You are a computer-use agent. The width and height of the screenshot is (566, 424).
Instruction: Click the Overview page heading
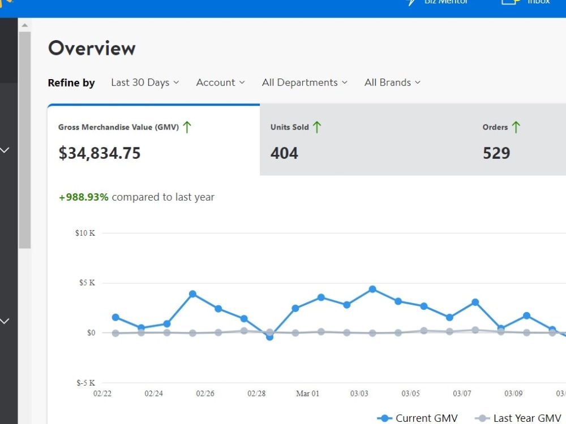point(92,48)
